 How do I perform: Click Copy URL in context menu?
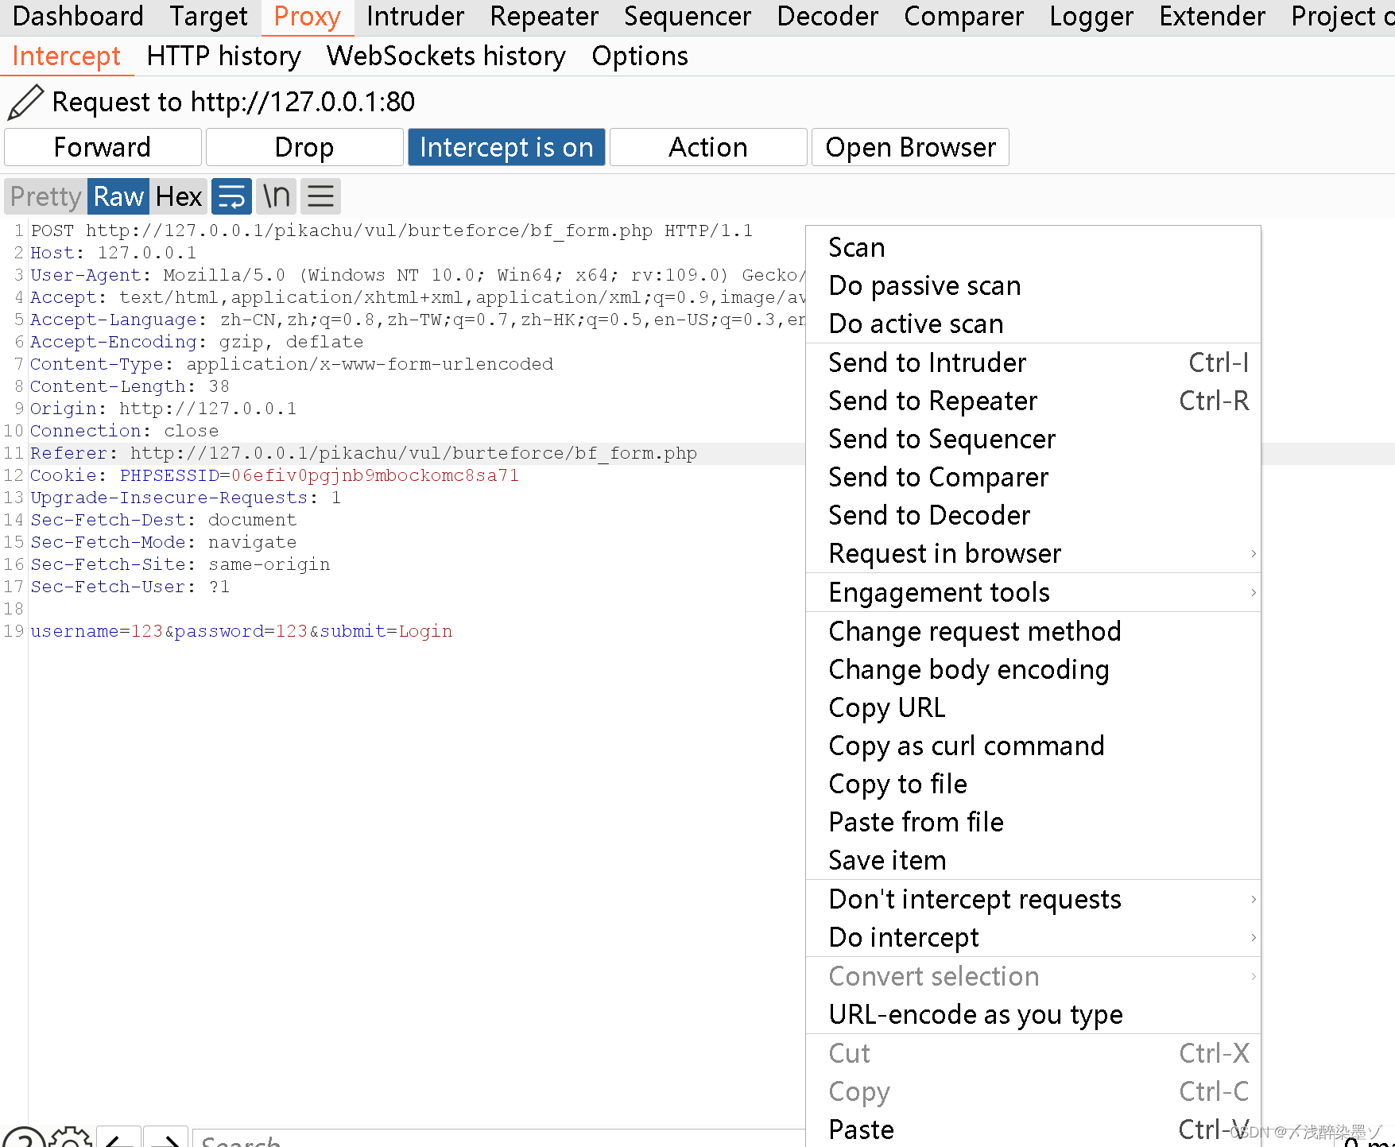pyautogui.click(x=1033, y=707)
